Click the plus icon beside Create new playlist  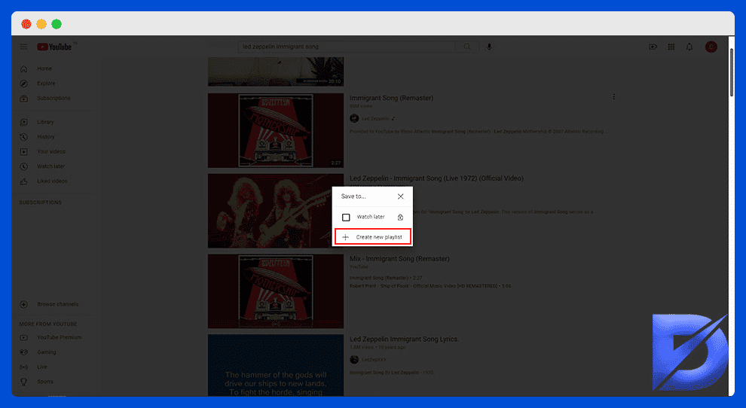[345, 237]
